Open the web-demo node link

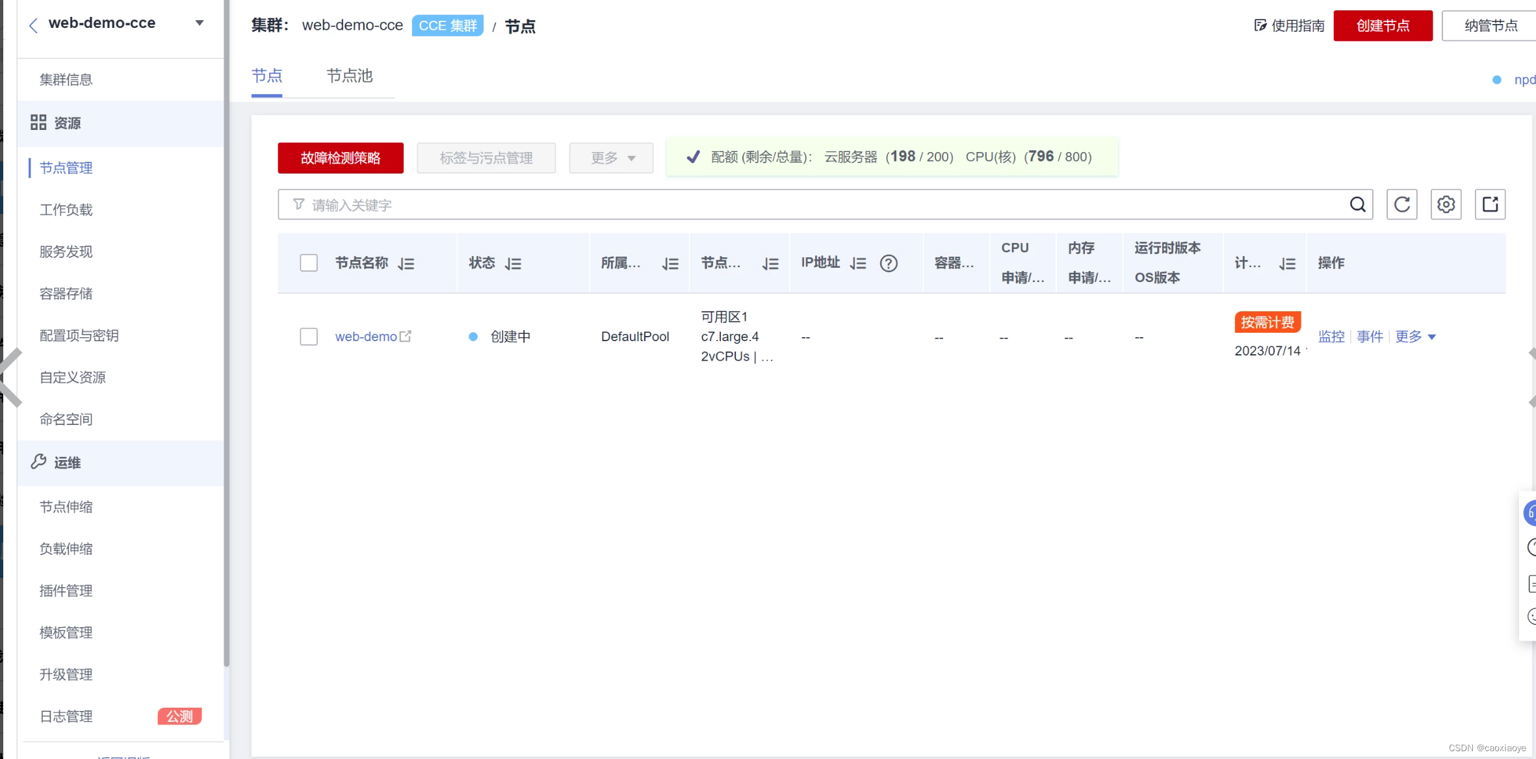[366, 337]
